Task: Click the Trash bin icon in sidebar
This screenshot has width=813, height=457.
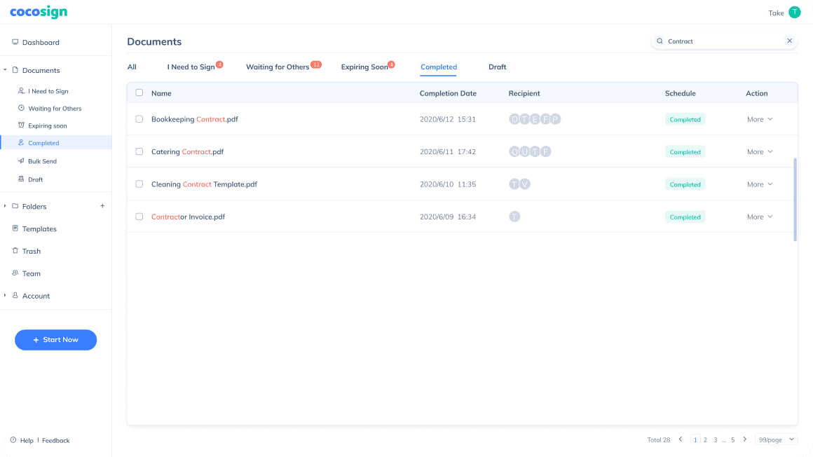Action: tap(15, 251)
